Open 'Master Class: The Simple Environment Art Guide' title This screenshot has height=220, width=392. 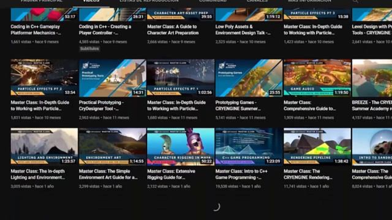[x=108, y=174]
